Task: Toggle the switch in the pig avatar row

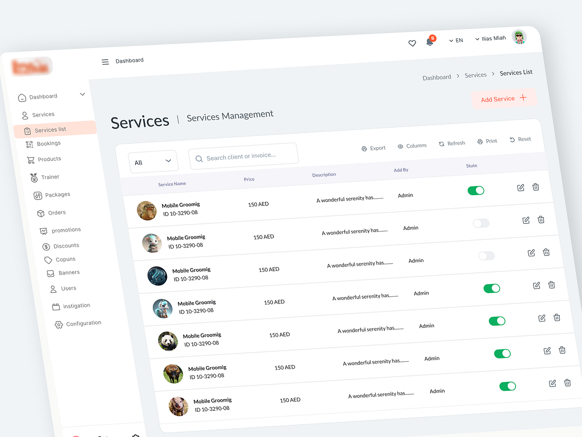Action: pos(508,386)
